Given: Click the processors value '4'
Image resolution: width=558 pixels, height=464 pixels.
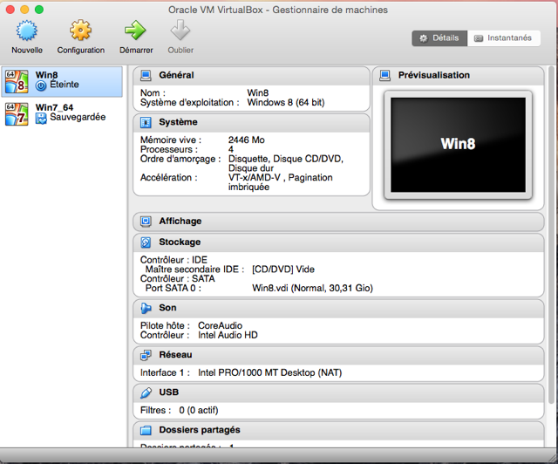Looking at the screenshot, I should pyautogui.click(x=231, y=149).
